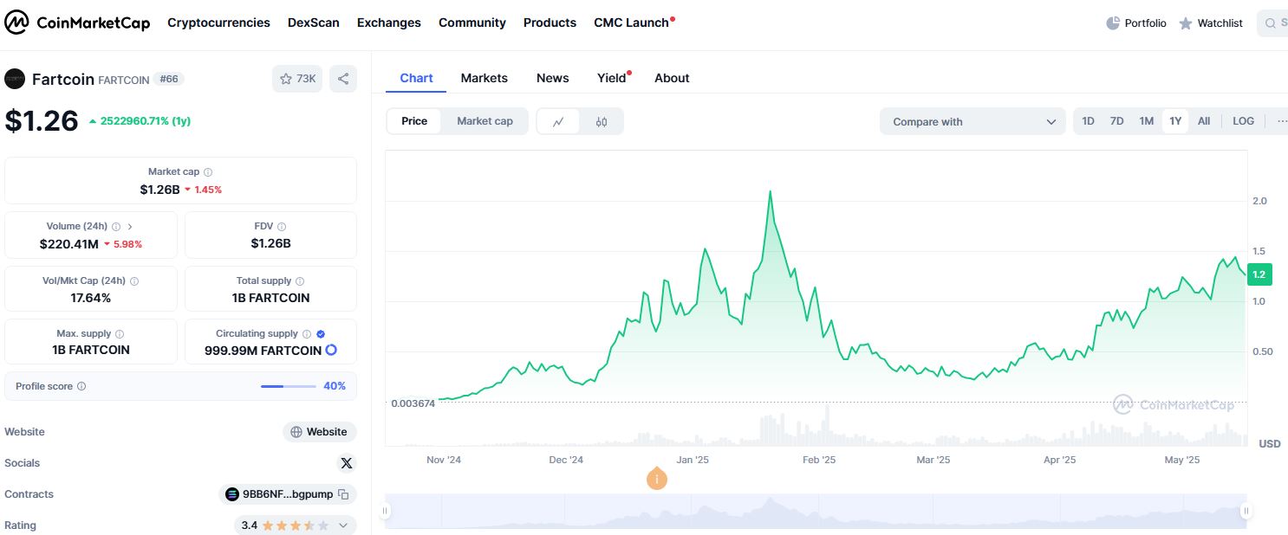The image size is (1288, 535).
Task: Open Watchlist star icon in header
Action: 1186,23
